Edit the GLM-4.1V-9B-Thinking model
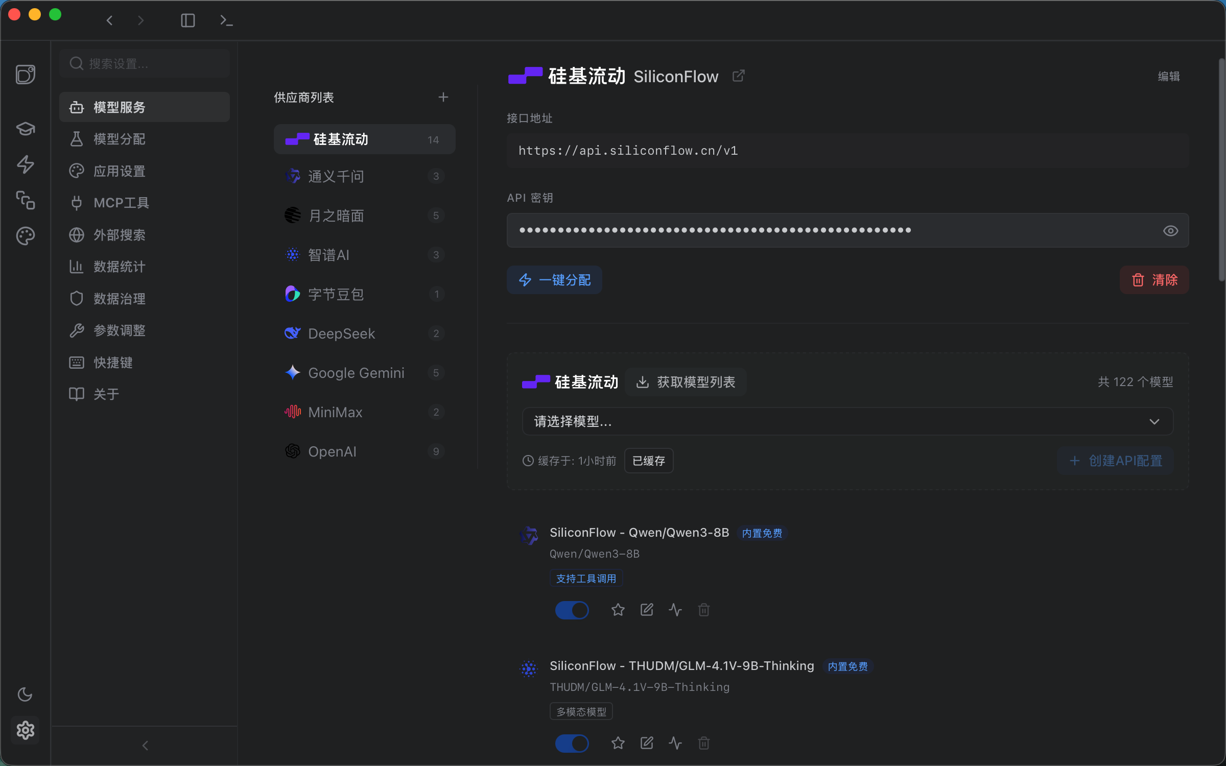The height and width of the screenshot is (766, 1226). 647,743
